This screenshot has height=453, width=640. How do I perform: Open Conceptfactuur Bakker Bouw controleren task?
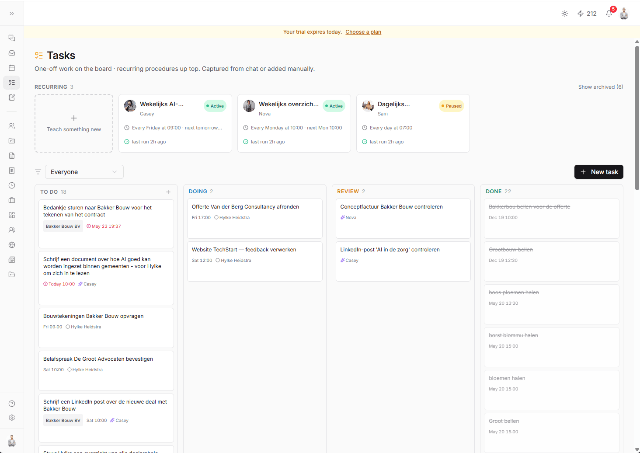[x=403, y=219]
